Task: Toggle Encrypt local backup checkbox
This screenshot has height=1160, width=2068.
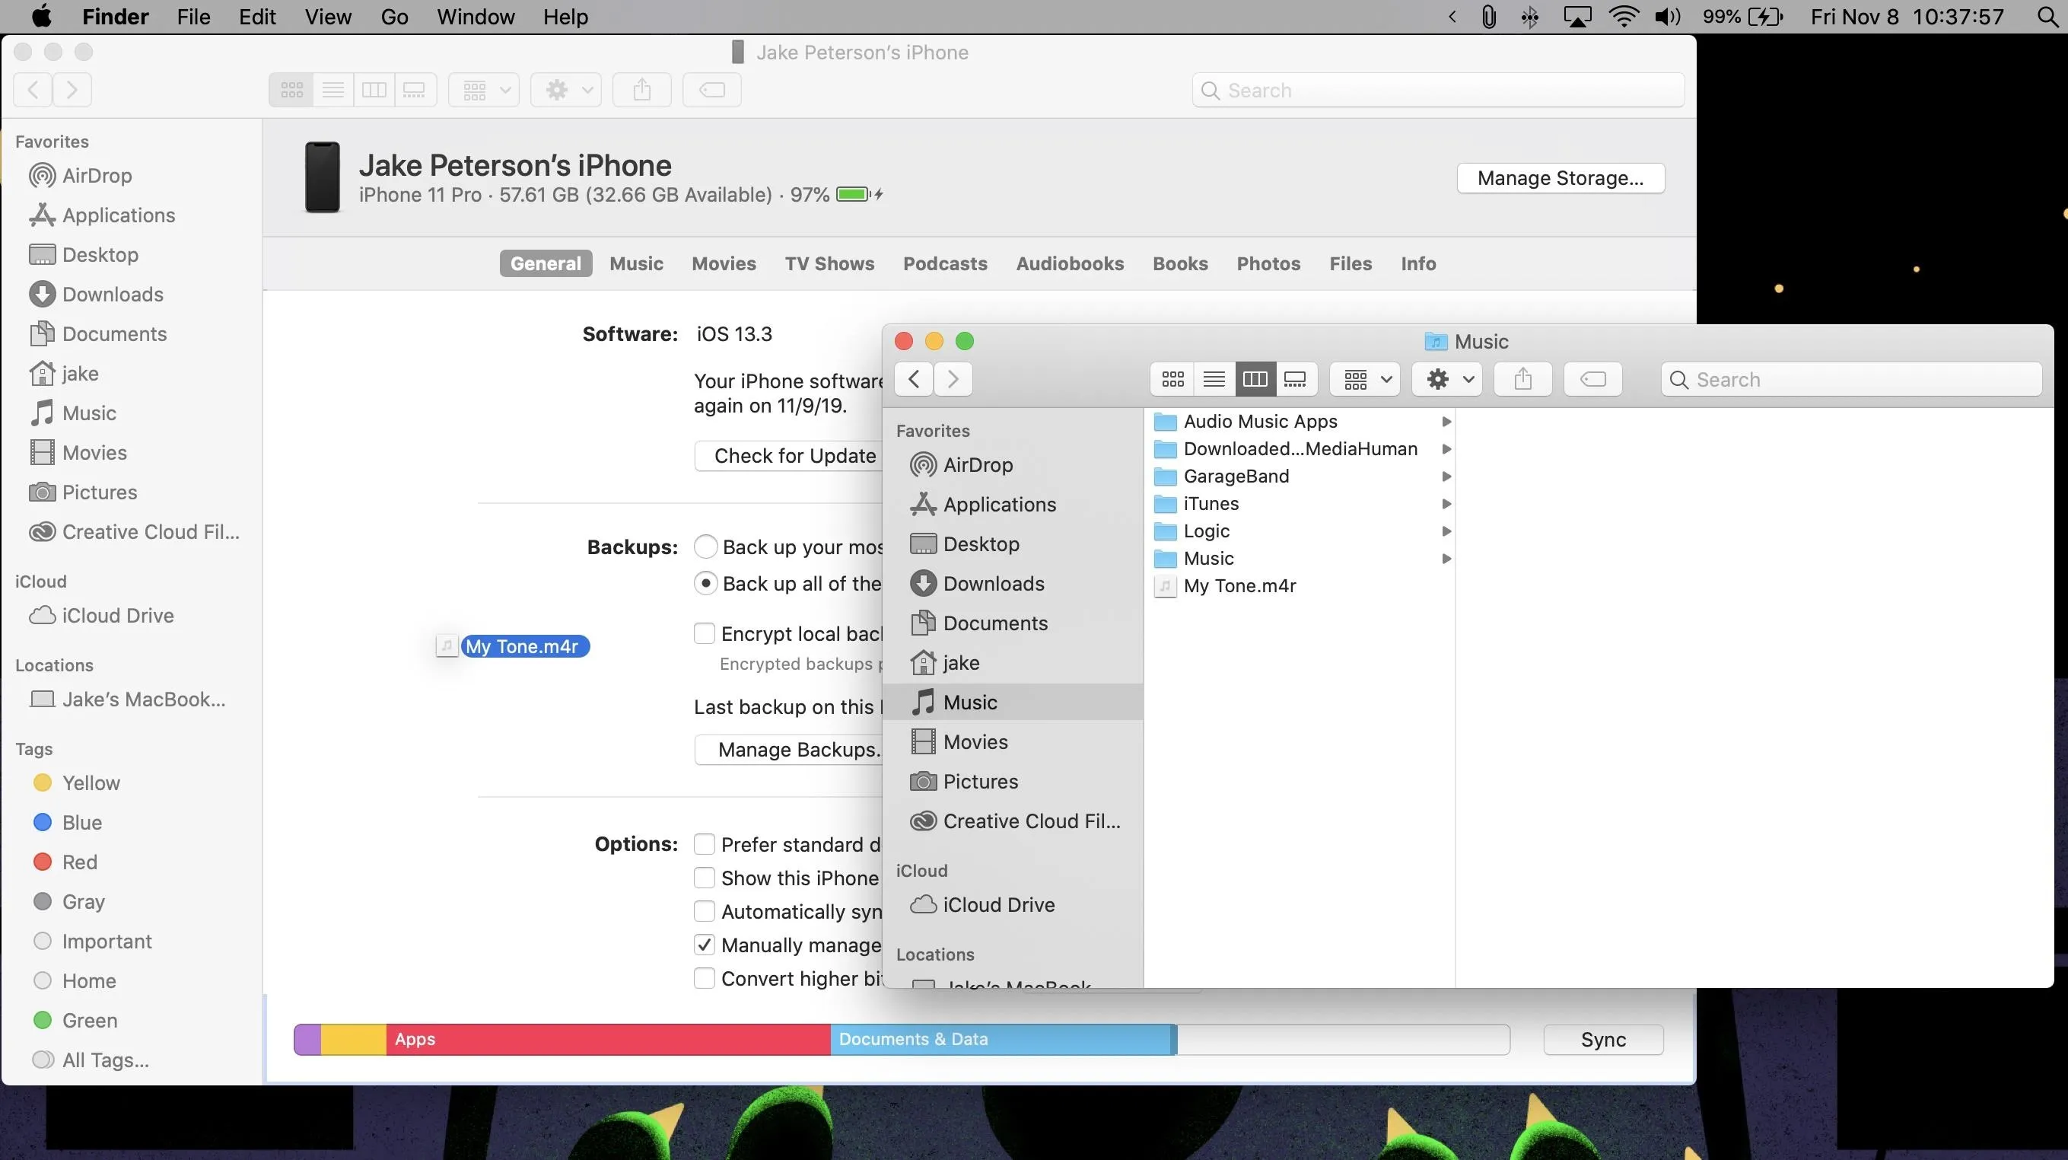Action: click(x=704, y=634)
